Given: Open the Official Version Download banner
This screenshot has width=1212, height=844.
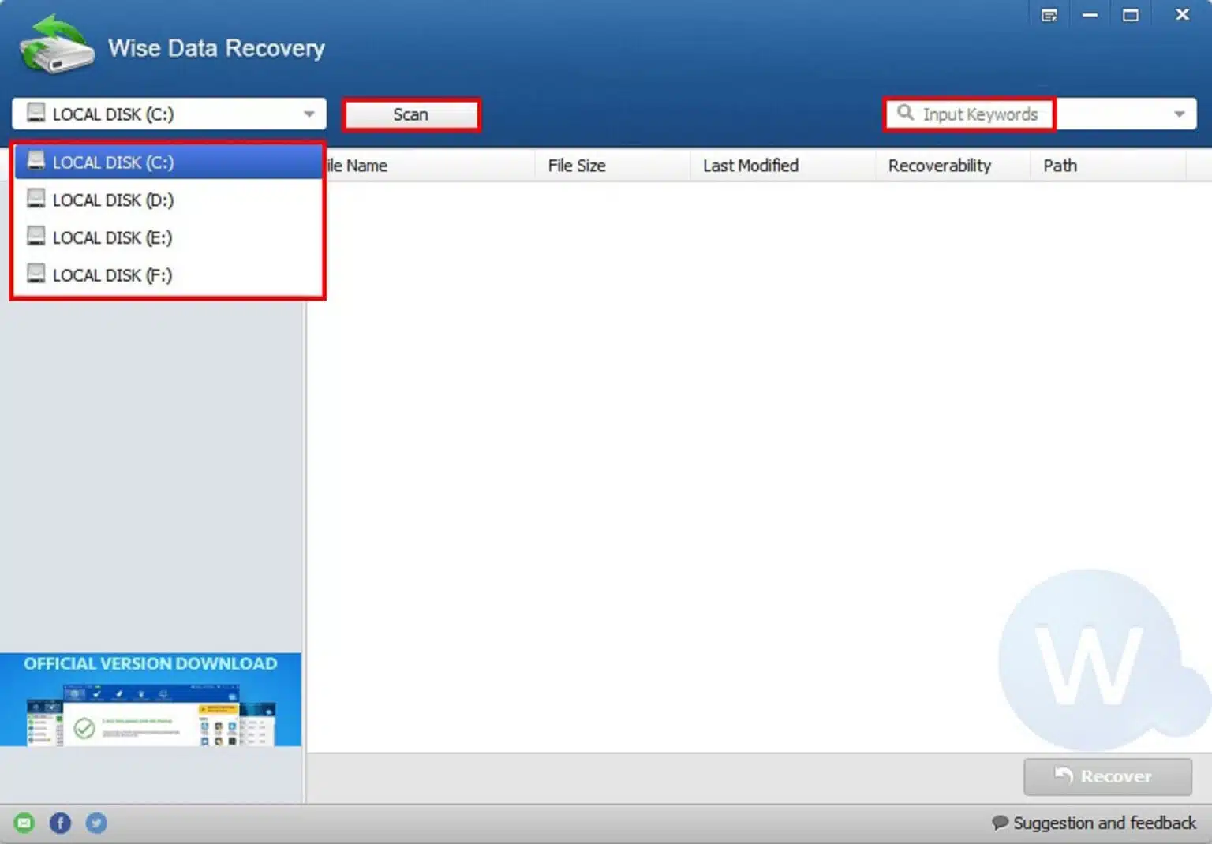Looking at the screenshot, I should pyautogui.click(x=150, y=700).
